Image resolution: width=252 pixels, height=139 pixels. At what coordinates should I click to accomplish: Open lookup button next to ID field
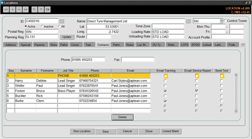pos(61,21)
